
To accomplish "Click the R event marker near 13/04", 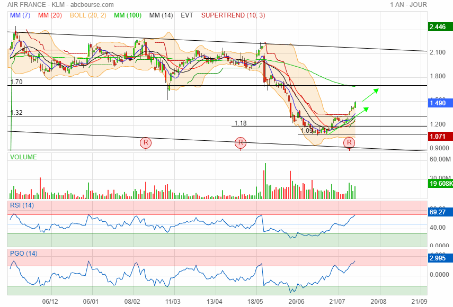I will 241,142.
